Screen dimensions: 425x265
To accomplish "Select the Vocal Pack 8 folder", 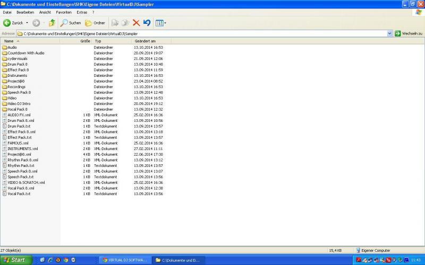I will [x=15, y=109].
